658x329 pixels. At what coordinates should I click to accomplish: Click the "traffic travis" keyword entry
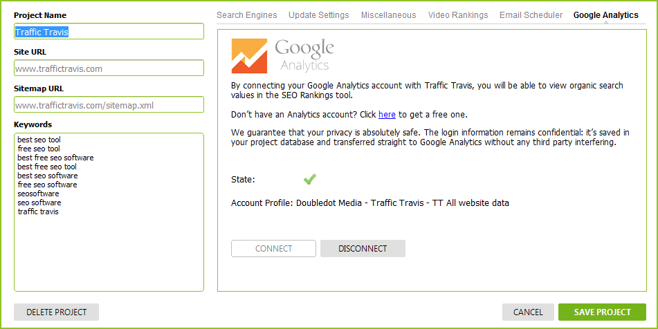click(38, 211)
